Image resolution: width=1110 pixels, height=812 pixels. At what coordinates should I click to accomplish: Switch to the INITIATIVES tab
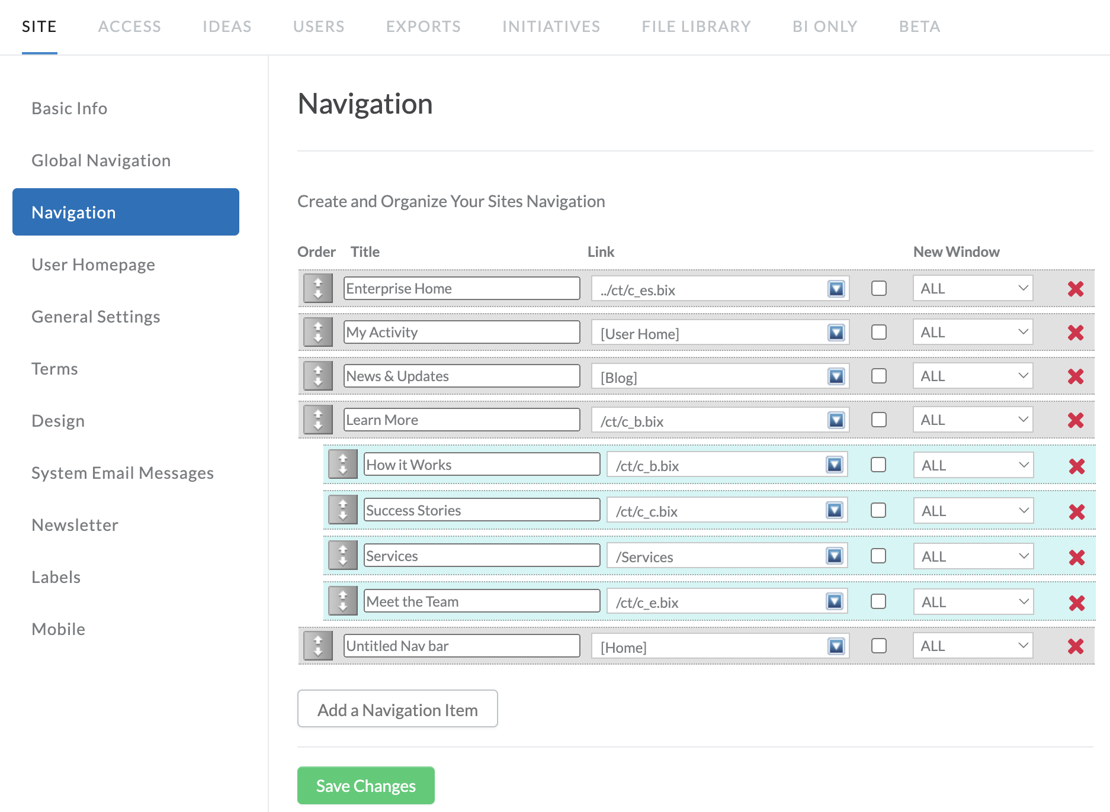point(551,27)
